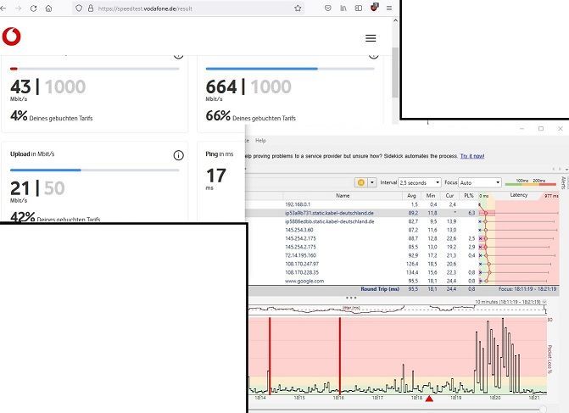Open the Firefox home page
This screenshot has height=413, width=569.
tap(48, 8)
